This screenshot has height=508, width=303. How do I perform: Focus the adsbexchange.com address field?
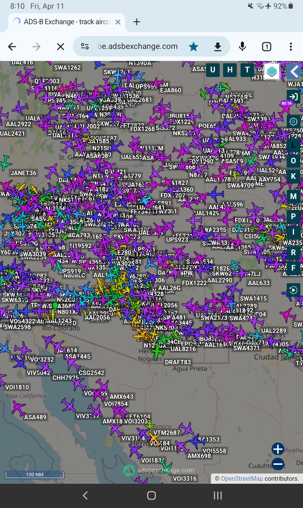click(138, 47)
